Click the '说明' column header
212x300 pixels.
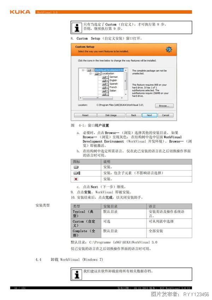146,162
